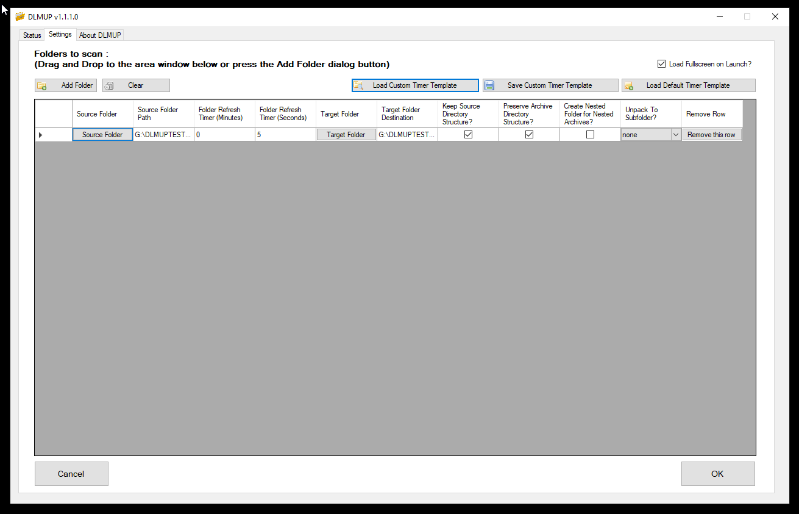The image size is (799, 514).
Task: Load the default timer template
Action: [x=689, y=85]
